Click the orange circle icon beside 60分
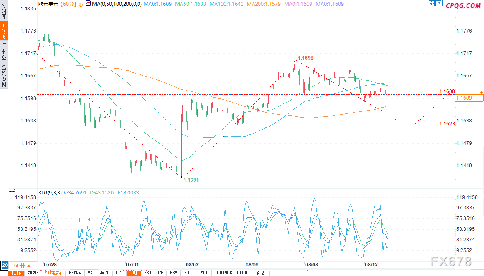This screenshot has height=276, width=484. [80, 4]
